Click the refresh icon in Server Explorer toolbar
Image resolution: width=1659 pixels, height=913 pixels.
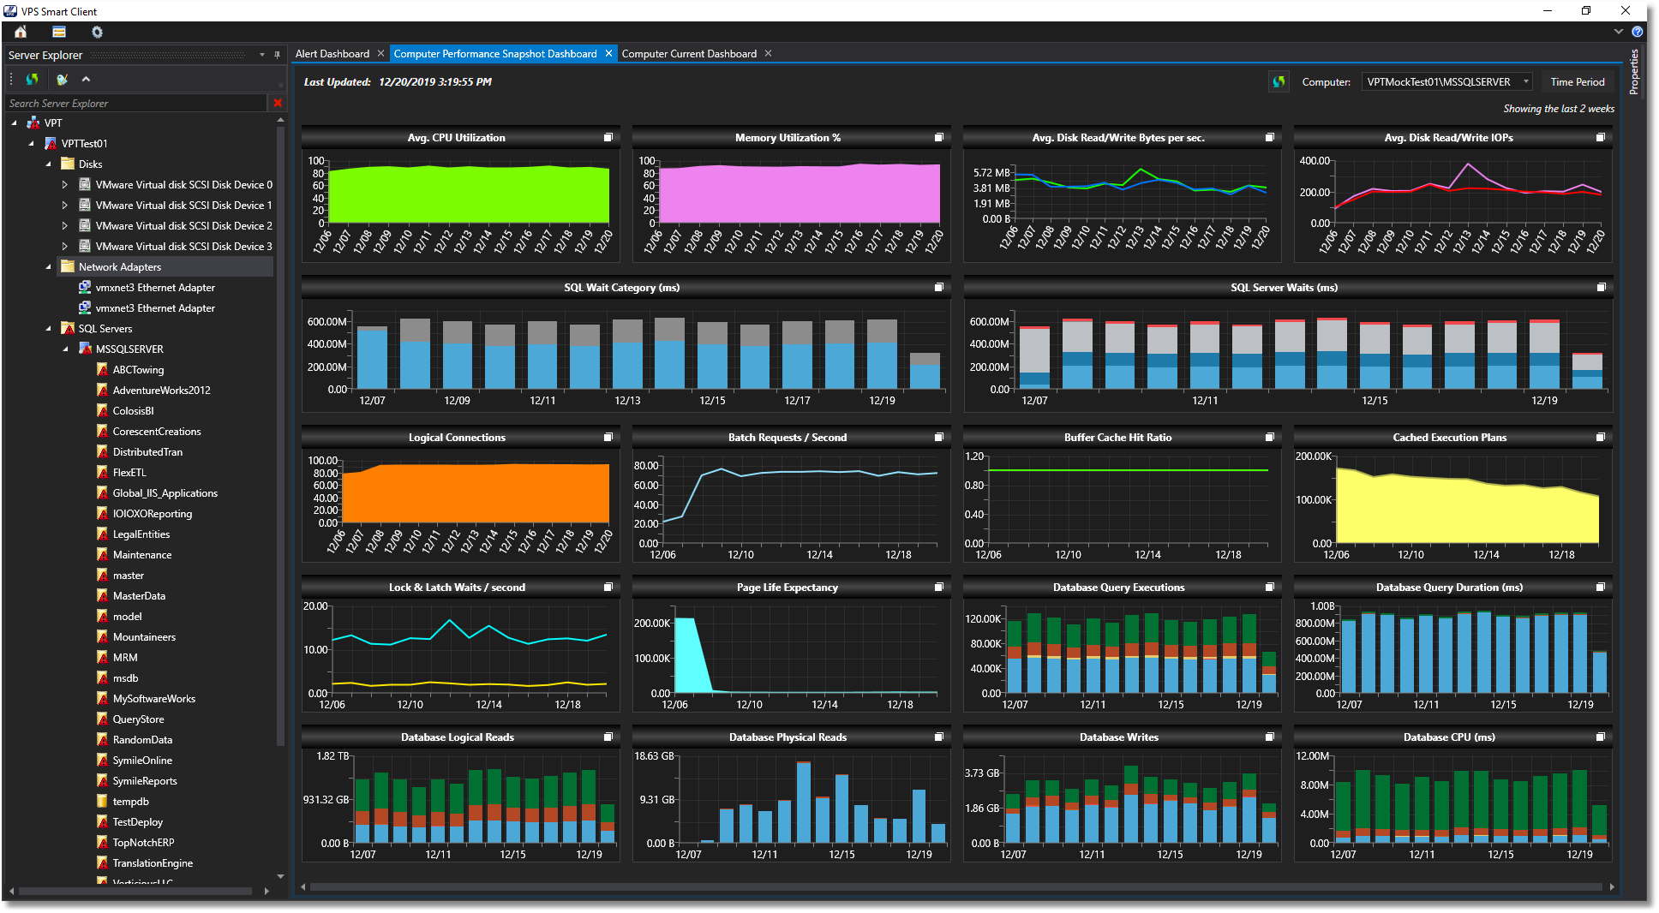32,79
